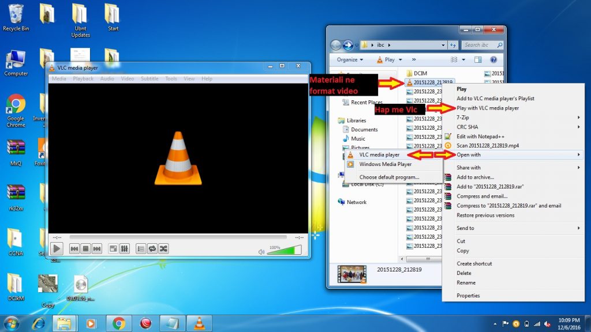Toggle VLC loop mode
The height and width of the screenshot is (332, 591).
pos(152,248)
